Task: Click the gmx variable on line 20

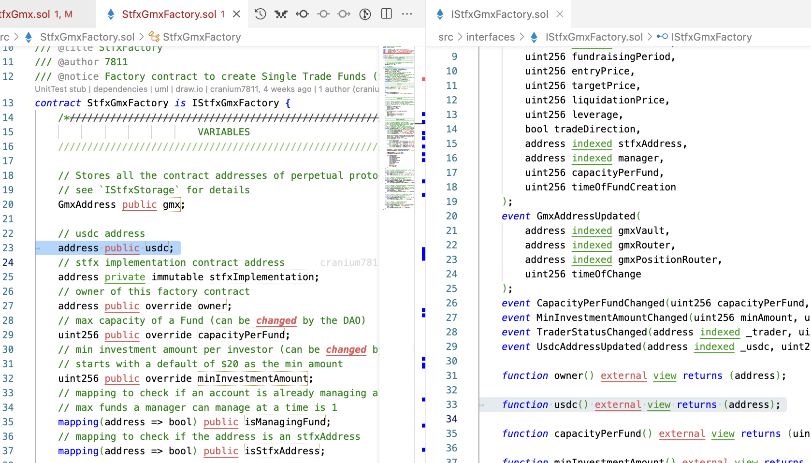Action: tap(172, 204)
